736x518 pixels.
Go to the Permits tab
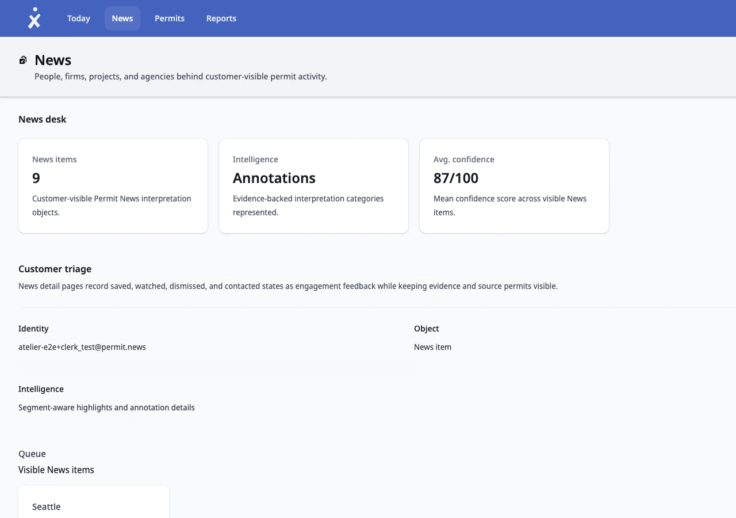170,18
